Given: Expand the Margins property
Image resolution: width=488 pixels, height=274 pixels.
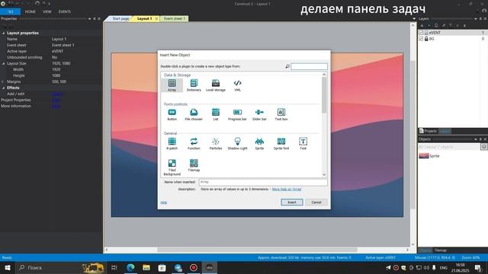Looking at the screenshot, I should pyautogui.click(x=3, y=81).
